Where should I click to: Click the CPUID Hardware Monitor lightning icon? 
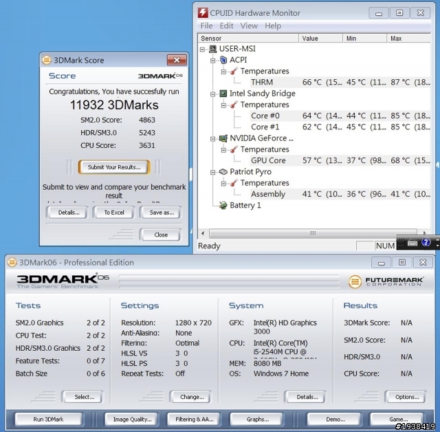click(x=203, y=13)
